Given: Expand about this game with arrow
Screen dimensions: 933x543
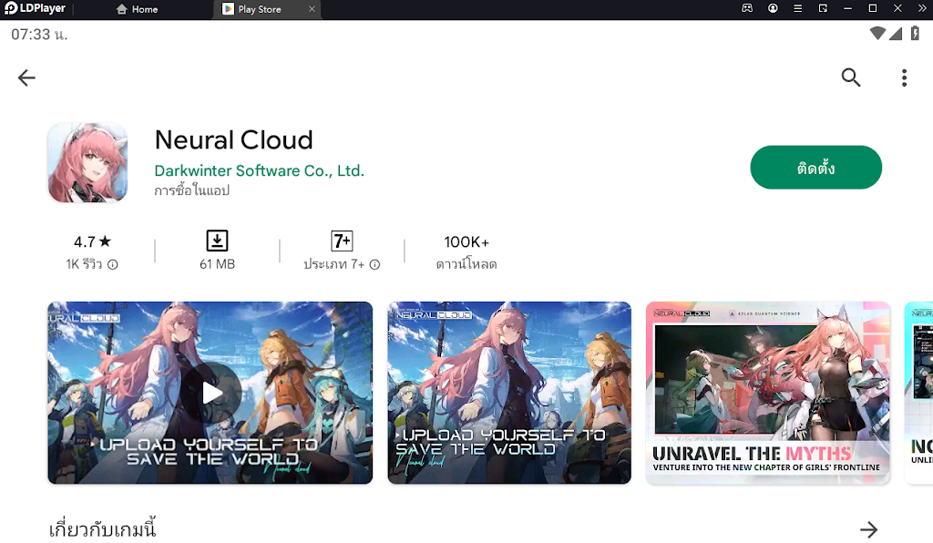Looking at the screenshot, I should [x=868, y=529].
